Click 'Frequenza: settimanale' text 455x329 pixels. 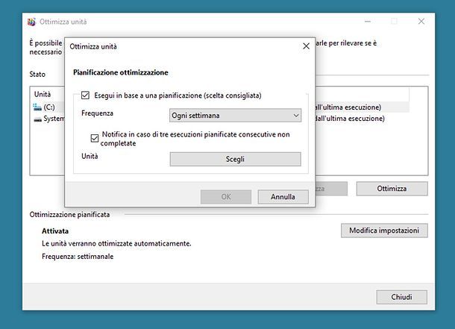[78, 257]
